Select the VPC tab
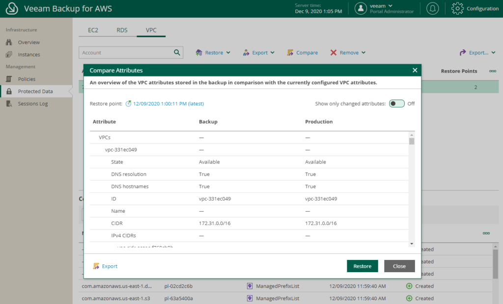The height and width of the screenshot is (304, 503). [151, 30]
